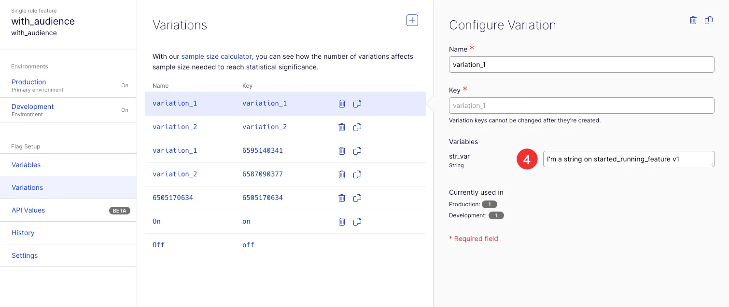Screen dimensions: 729x307
Task: Delete the 6505170634 variation
Action: click(342, 198)
